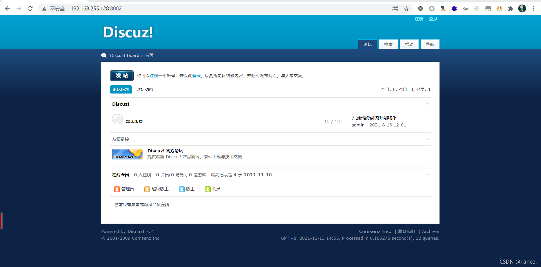Click the not-secure warning triangle icon

tap(44, 9)
